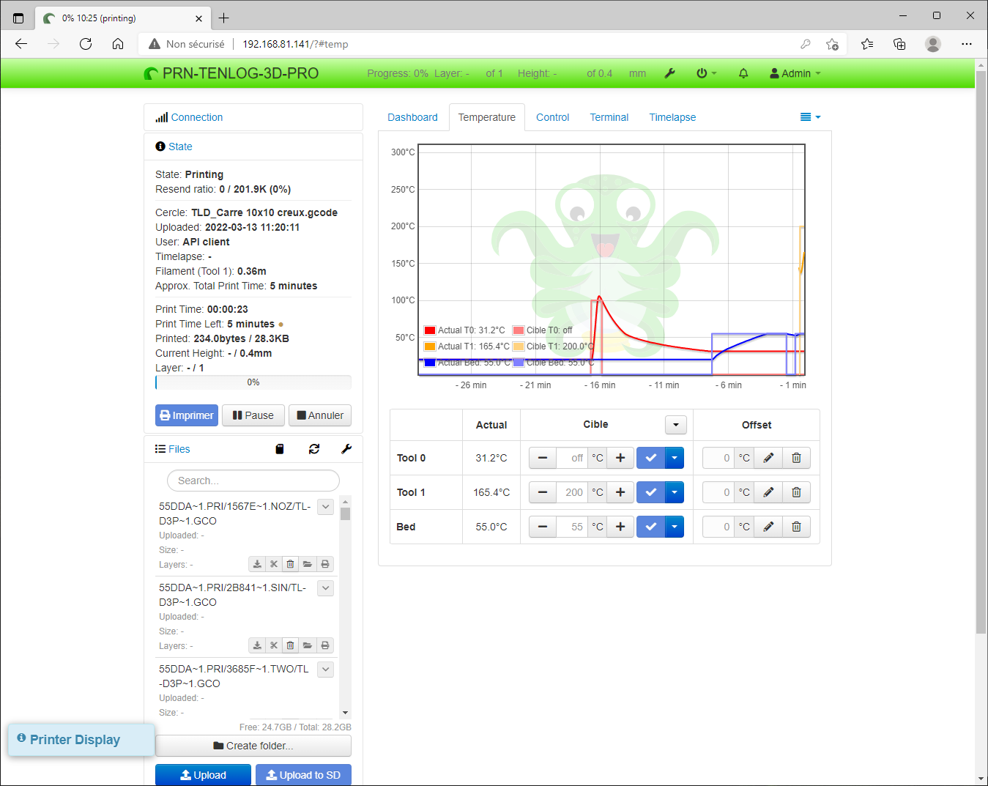This screenshot has width=988, height=786.
Task: Open the system power menu in the navbar
Action: [706, 73]
